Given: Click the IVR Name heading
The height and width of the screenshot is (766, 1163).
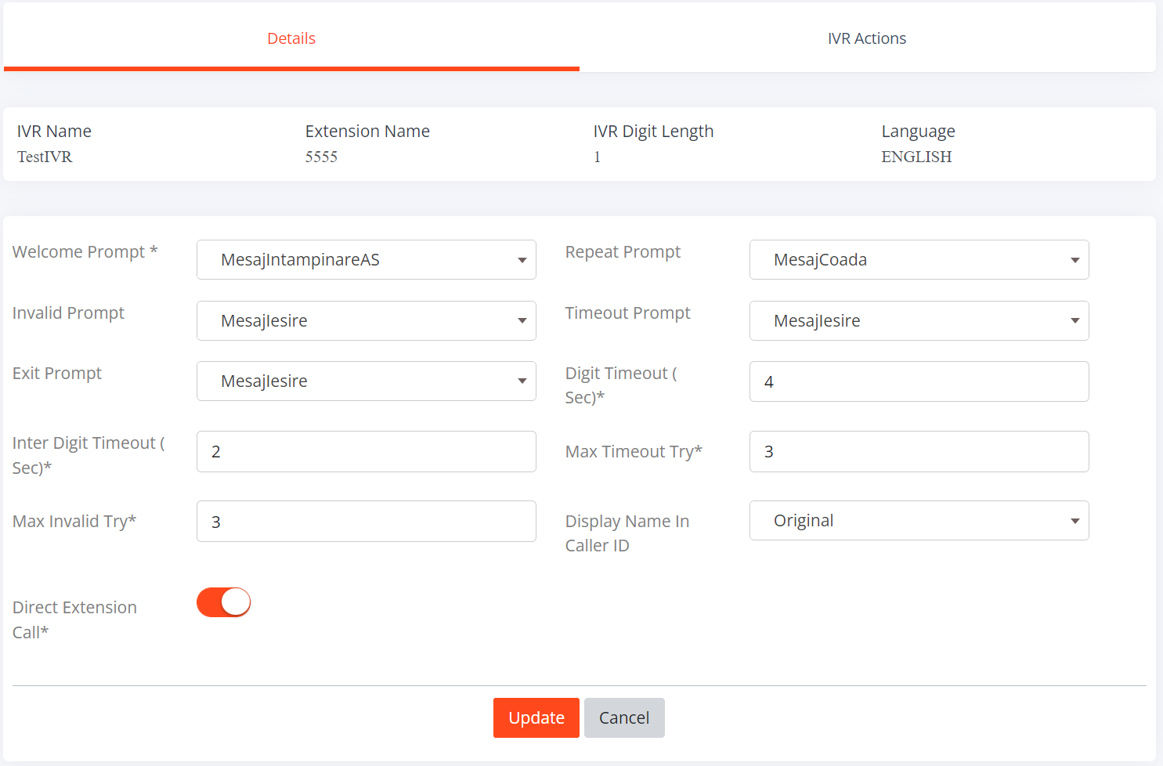Looking at the screenshot, I should tap(54, 132).
